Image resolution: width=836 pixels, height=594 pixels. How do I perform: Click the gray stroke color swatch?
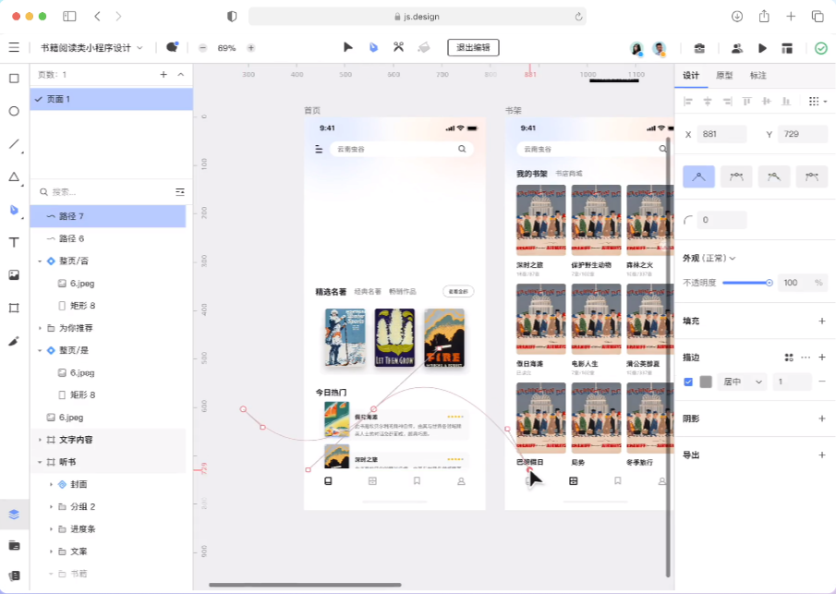pos(706,382)
